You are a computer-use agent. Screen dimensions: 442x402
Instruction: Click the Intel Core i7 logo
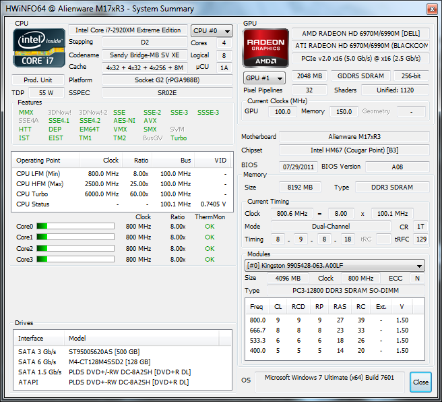pos(39,48)
